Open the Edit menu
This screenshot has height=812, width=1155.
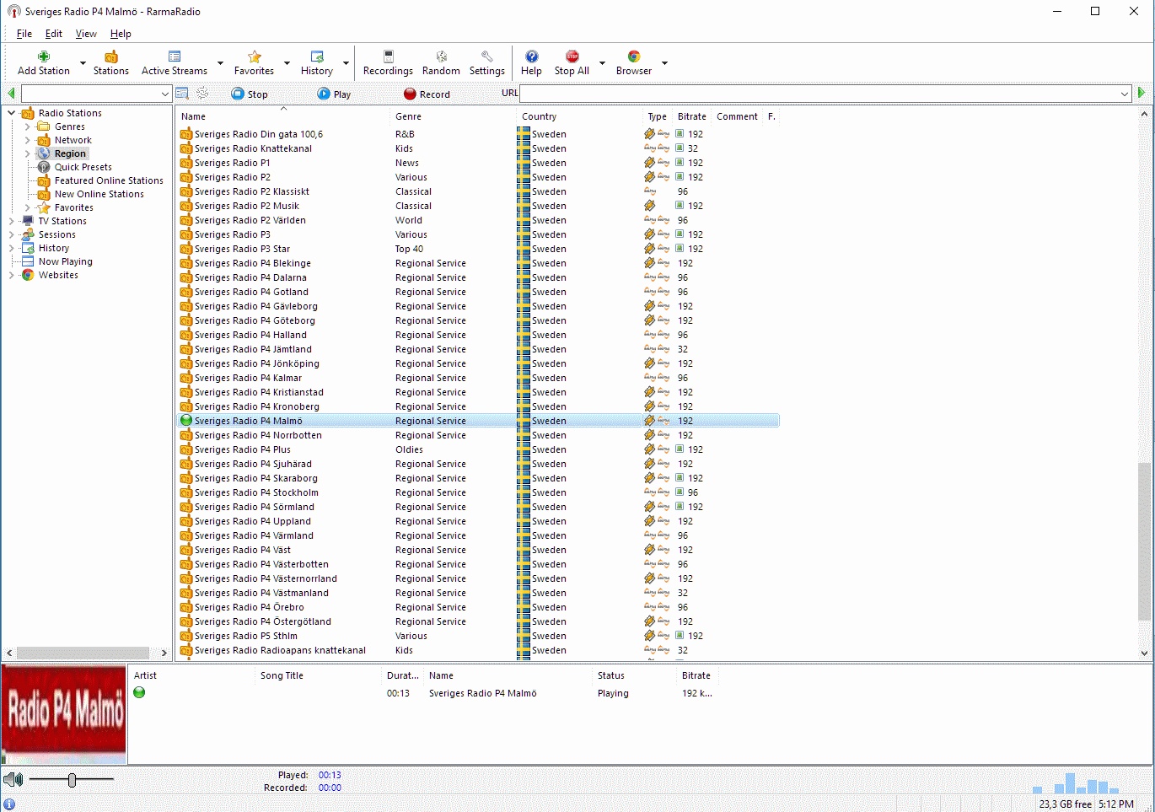pyautogui.click(x=54, y=34)
